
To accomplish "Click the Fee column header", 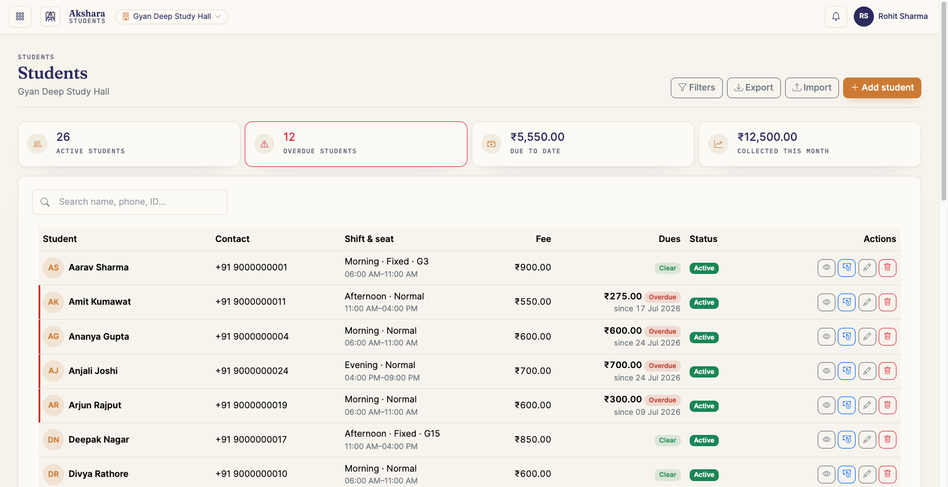I will pyautogui.click(x=543, y=239).
